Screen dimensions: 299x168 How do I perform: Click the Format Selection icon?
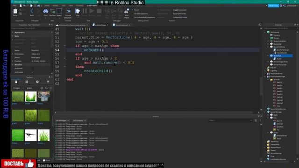pyautogui.click(x=68, y=11)
